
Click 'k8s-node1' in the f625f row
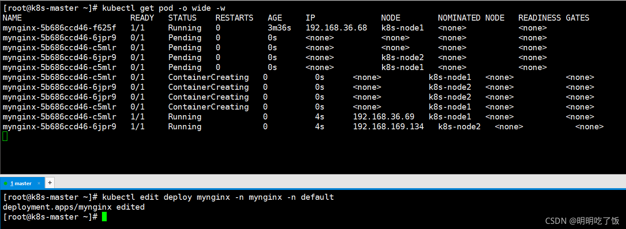pos(402,28)
